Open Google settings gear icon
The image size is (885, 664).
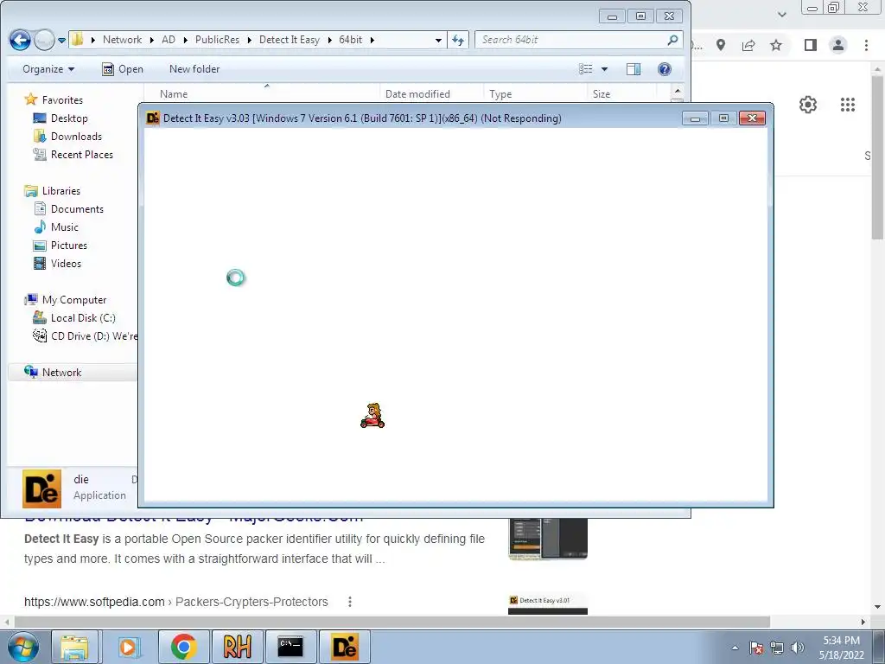pos(808,105)
